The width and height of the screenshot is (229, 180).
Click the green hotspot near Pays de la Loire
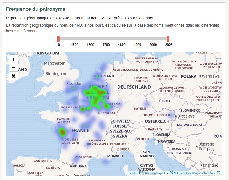click(x=62, y=132)
